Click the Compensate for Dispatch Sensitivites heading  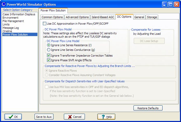tap(85, 81)
